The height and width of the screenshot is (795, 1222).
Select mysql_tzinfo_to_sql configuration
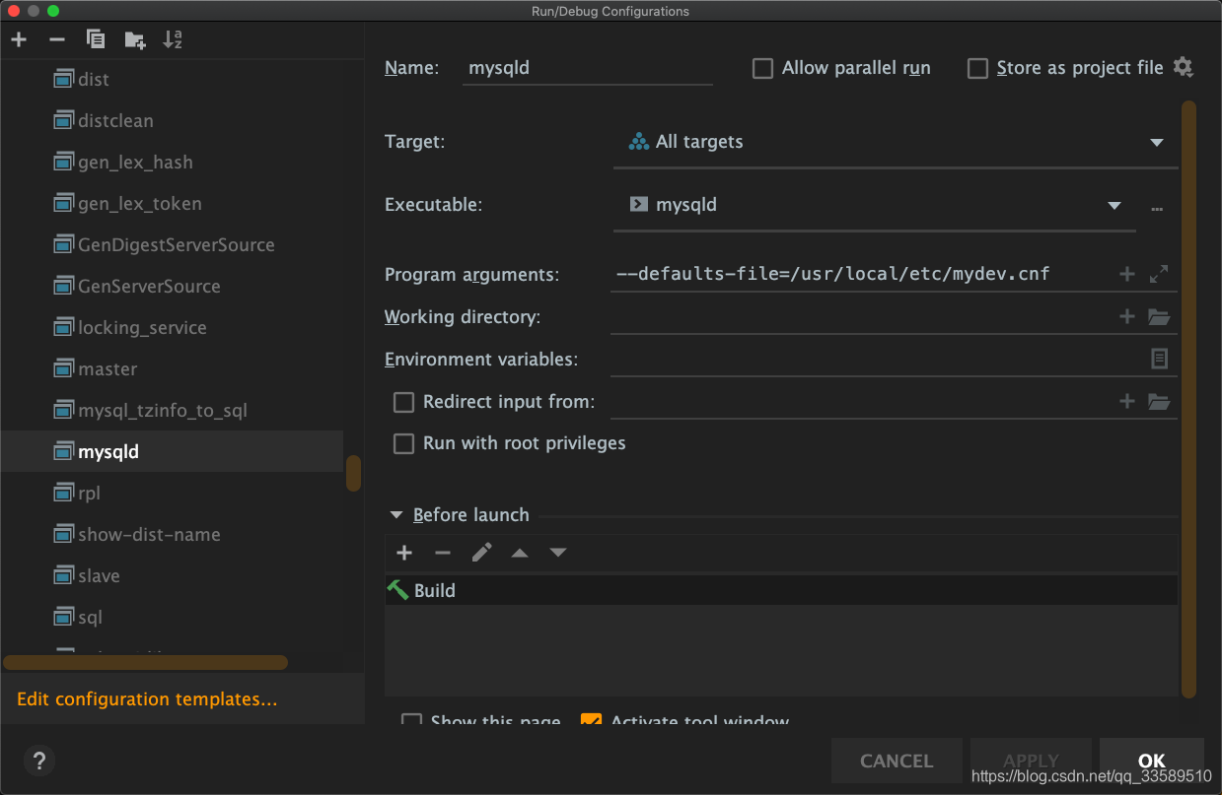(x=163, y=410)
